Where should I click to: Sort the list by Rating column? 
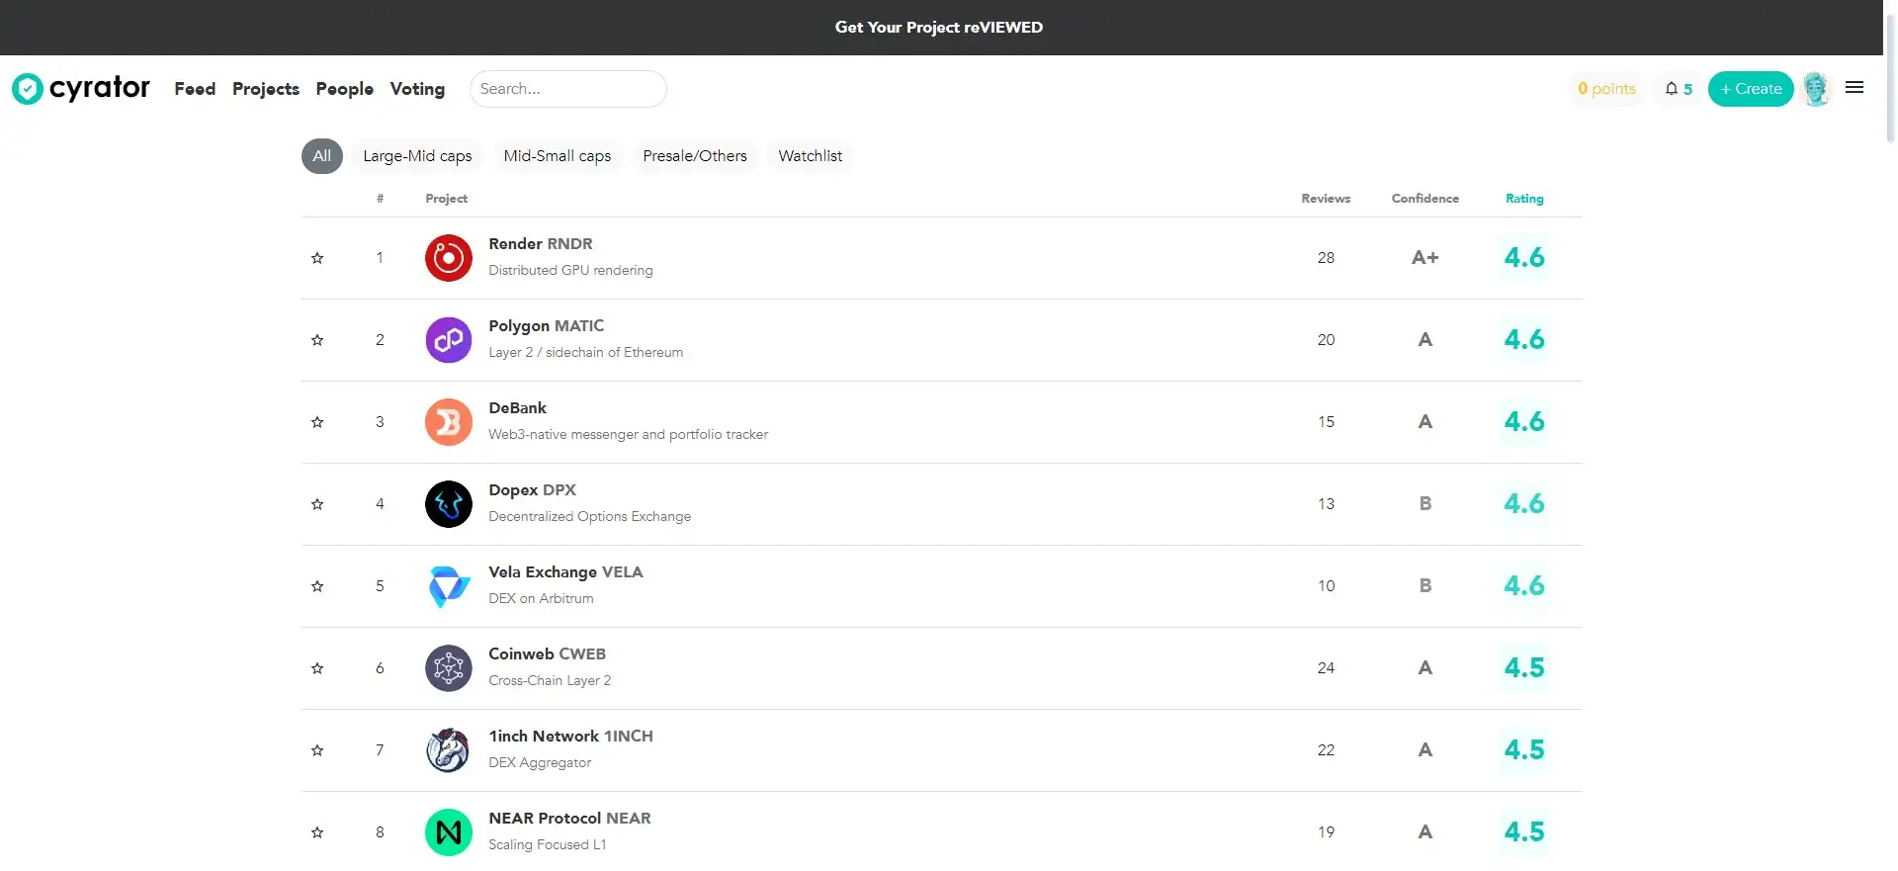coord(1523,199)
